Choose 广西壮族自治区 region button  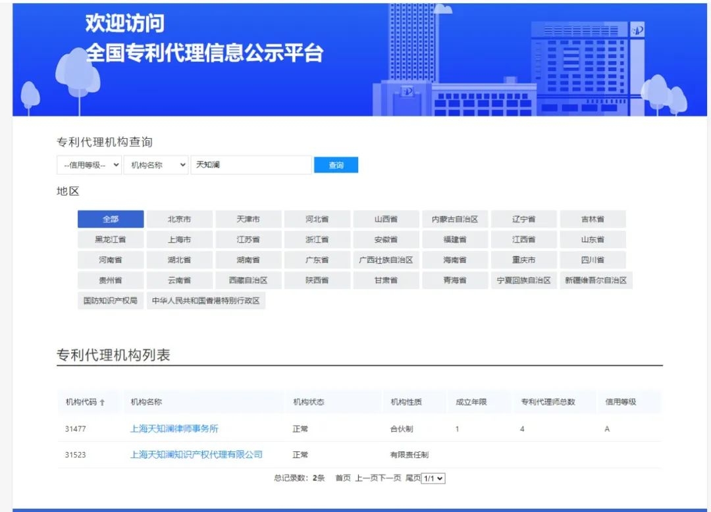(386, 260)
